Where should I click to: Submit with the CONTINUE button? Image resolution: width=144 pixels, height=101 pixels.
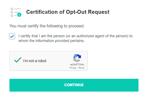(x=74, y=85)
